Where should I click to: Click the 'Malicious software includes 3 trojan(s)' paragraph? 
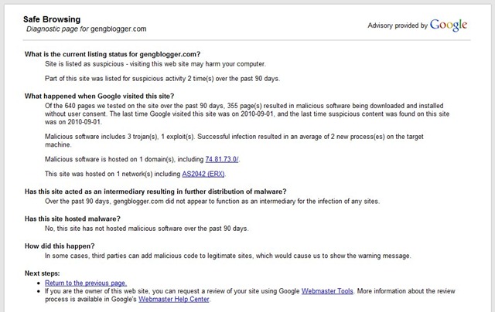point(234,141)
